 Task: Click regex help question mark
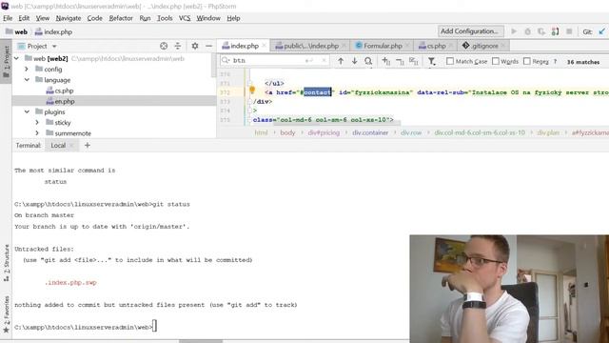pos(555,61)
